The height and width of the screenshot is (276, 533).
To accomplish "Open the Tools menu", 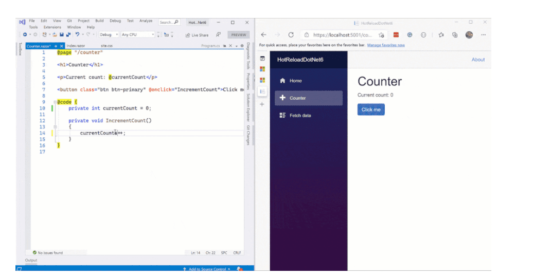I will coord(33,27).
